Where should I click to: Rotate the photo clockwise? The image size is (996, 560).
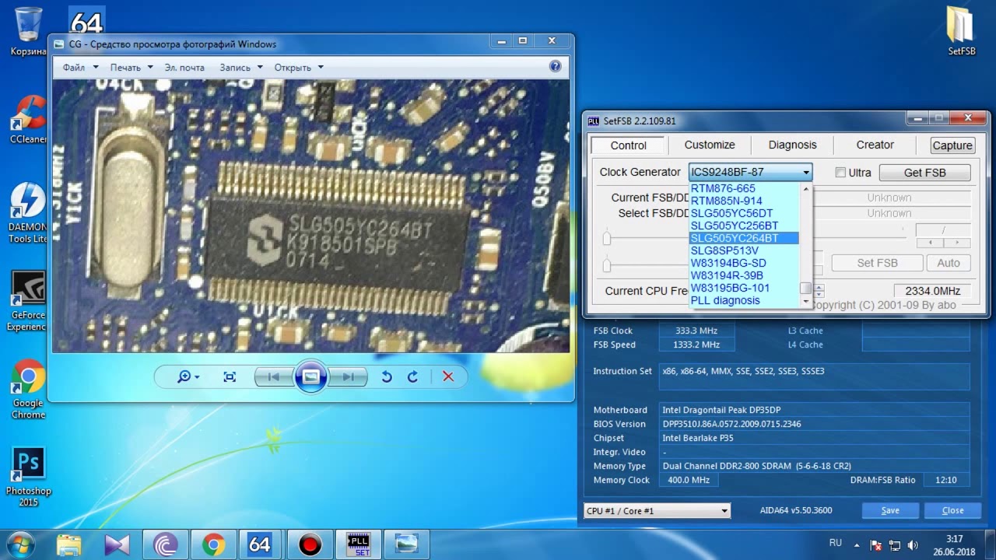tap(413, 376)
